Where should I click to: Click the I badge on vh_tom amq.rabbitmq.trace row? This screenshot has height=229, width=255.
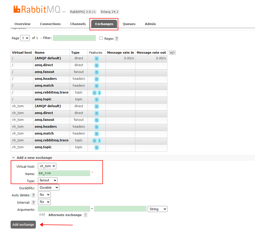[x=99, y=141]
